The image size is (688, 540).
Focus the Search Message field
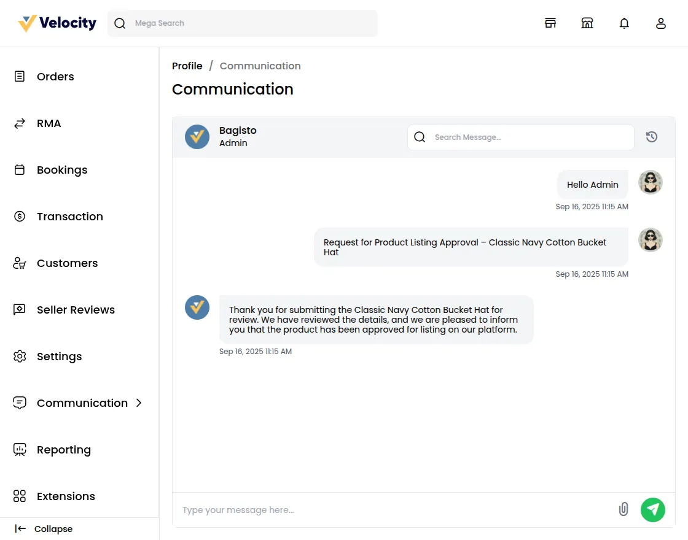(x=521, y=137)
